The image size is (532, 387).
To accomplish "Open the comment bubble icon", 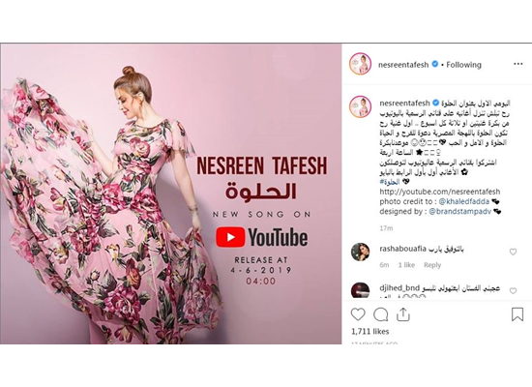I will pyautogui.click(x=380, y=314).
